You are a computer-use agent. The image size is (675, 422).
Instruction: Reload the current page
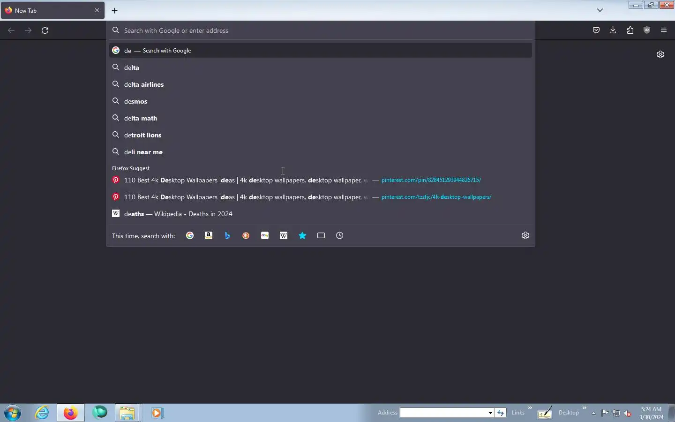pyautogui.click(x=45, y=30)
